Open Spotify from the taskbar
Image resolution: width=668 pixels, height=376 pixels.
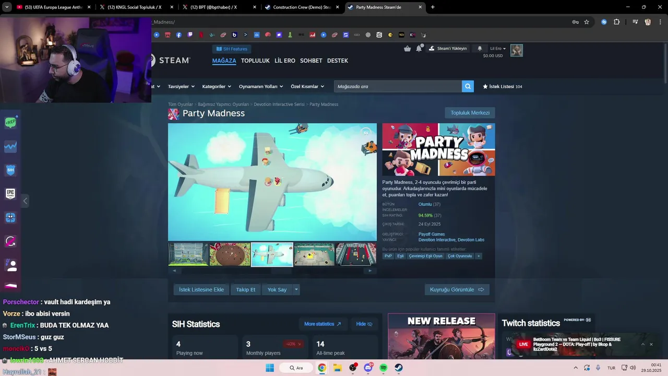(384, 368)
